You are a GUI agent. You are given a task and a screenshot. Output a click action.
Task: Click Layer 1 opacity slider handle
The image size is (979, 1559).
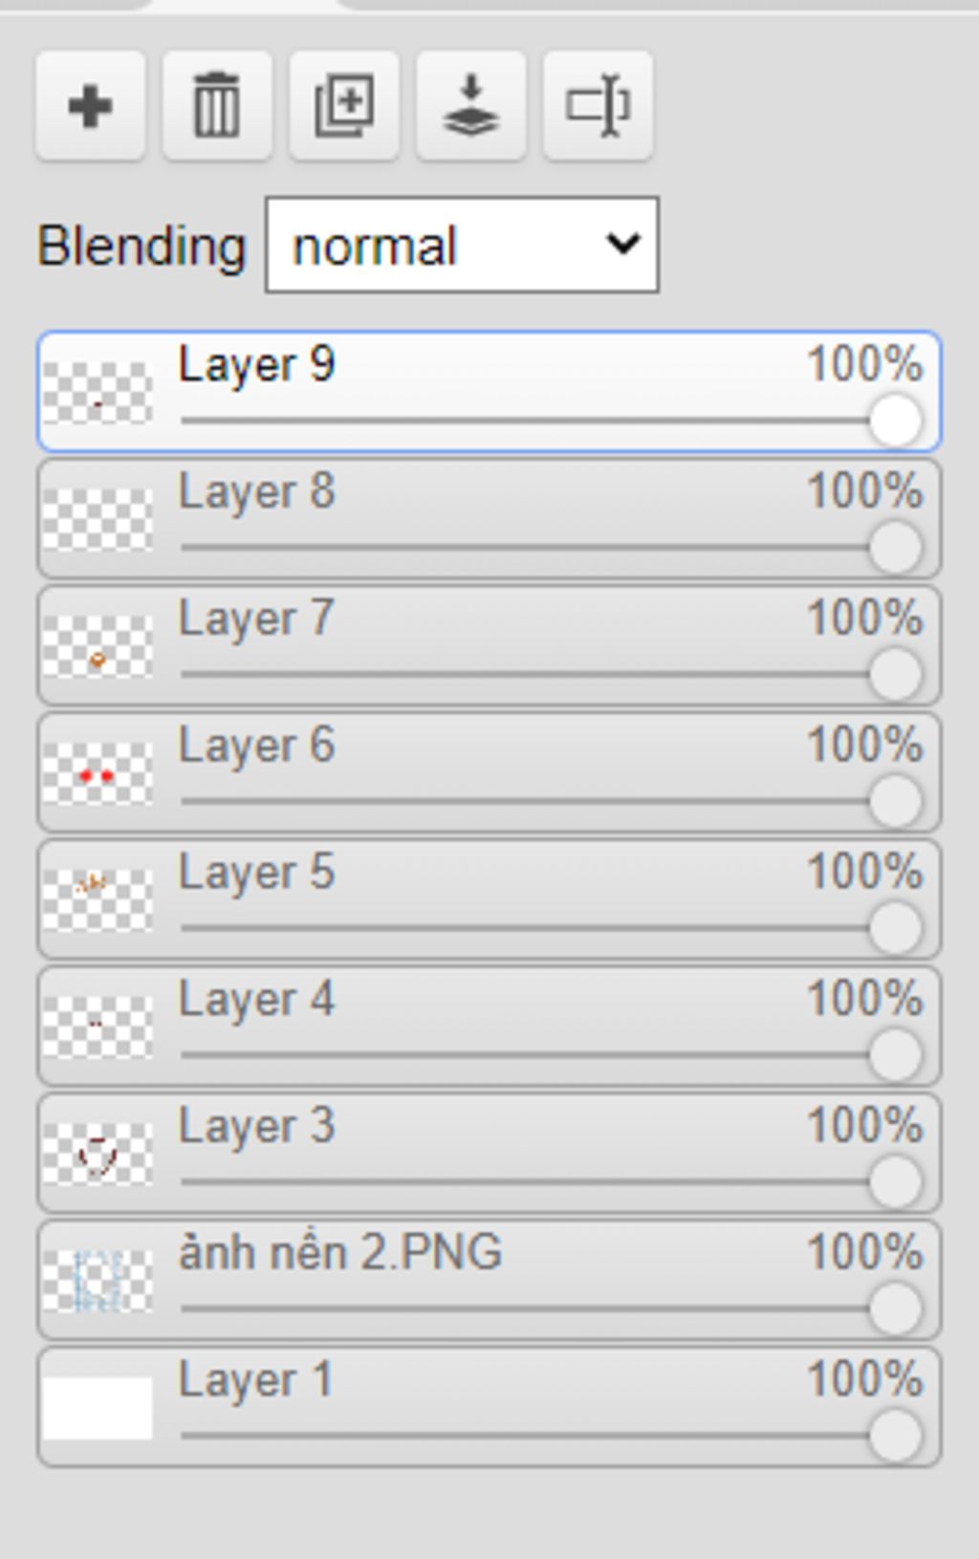coord(896,1436)
